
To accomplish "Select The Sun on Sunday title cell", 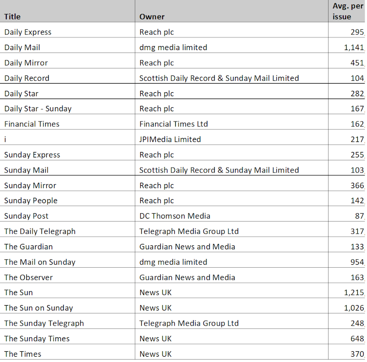I will coord(38,308).
